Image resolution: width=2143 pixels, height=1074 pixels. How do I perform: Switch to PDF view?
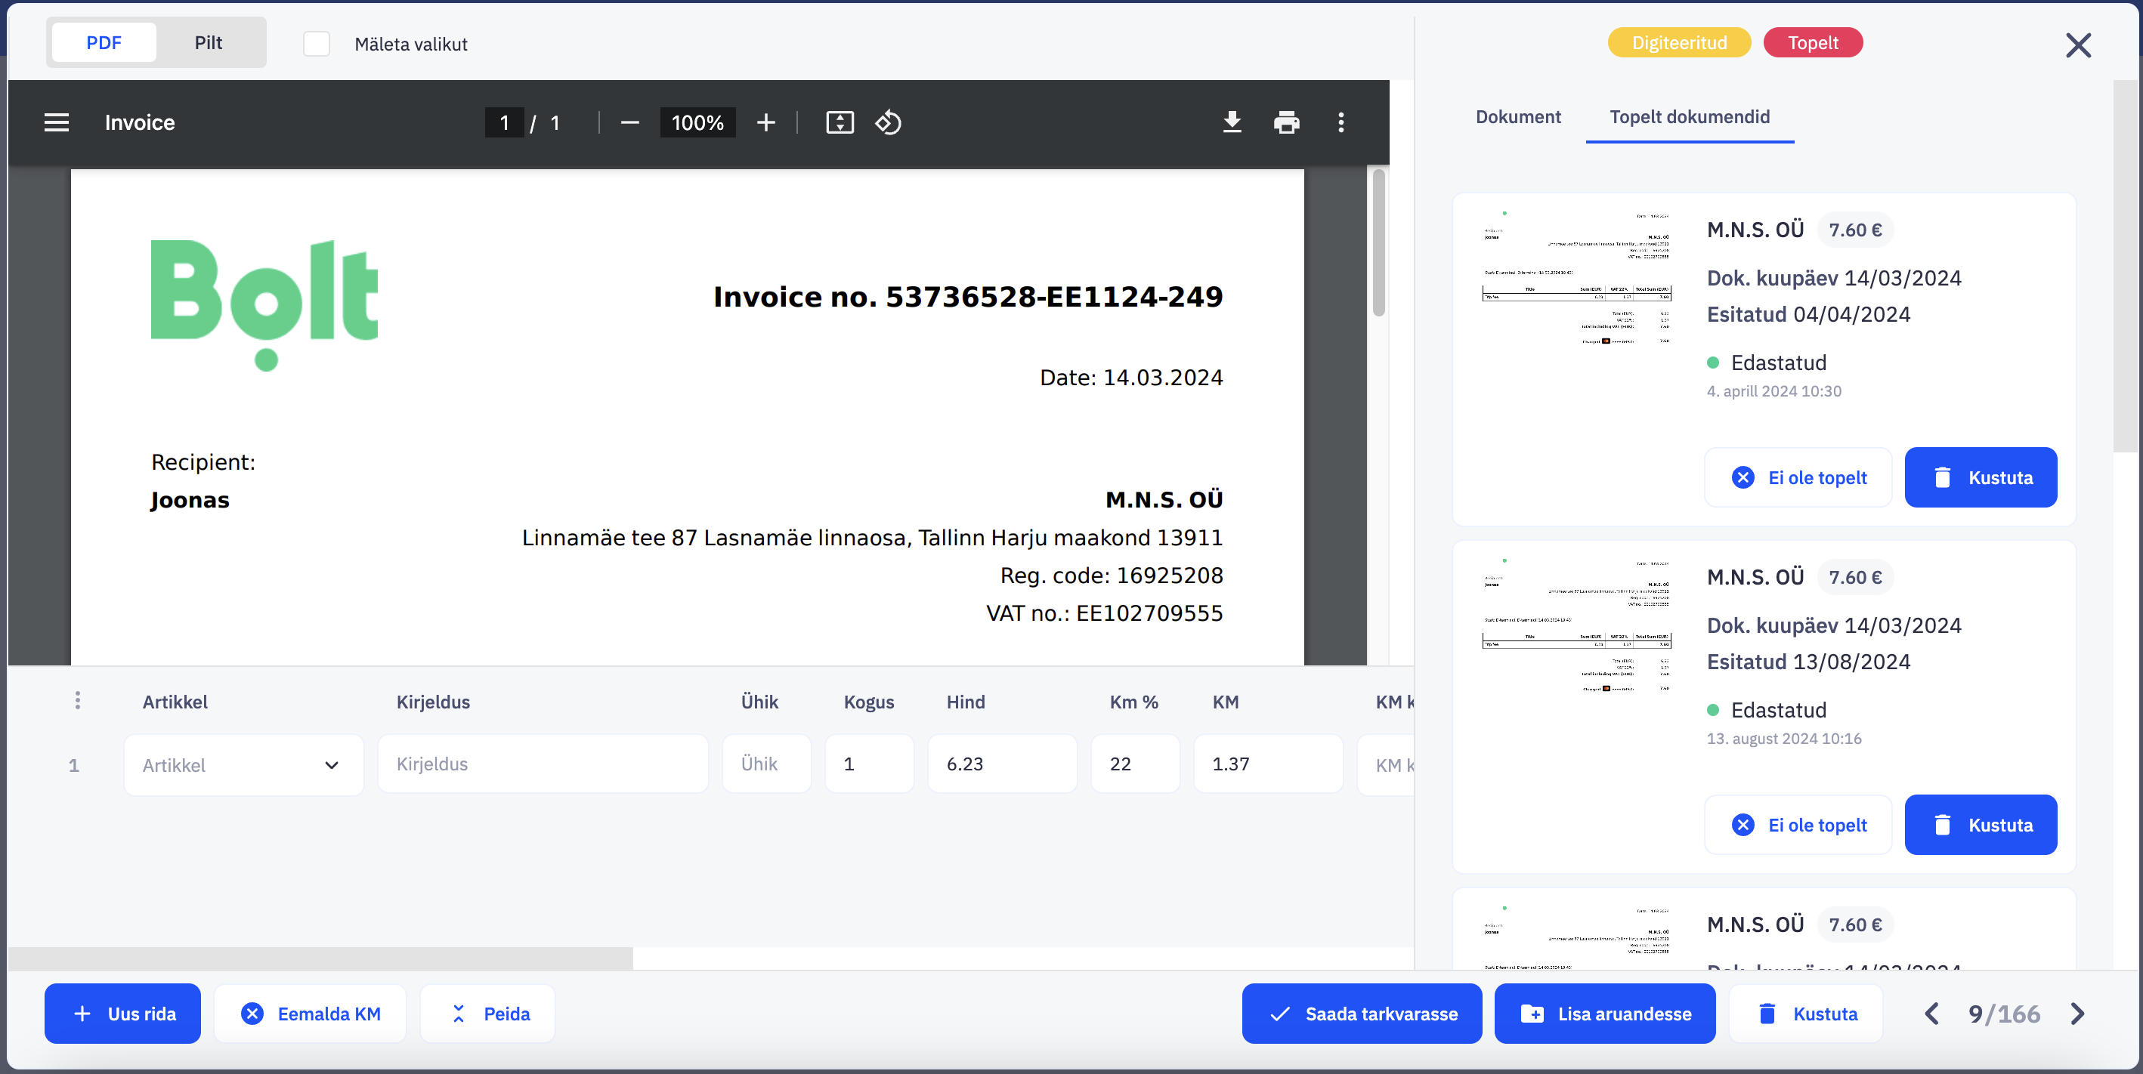click(x=104, y=42)
